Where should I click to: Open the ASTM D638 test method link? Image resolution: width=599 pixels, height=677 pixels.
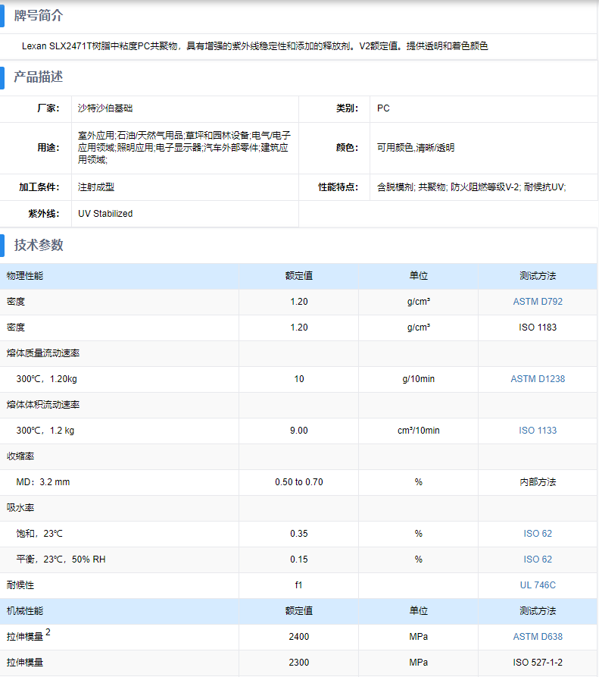pos(538,636)
